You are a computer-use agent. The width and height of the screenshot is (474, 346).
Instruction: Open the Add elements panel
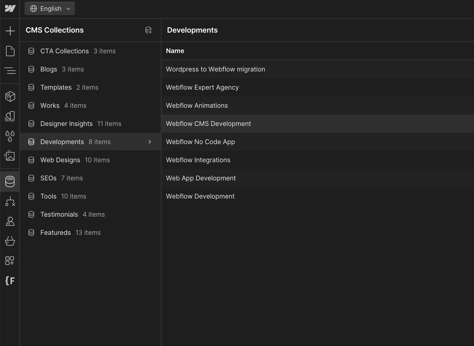click(10, 31)
